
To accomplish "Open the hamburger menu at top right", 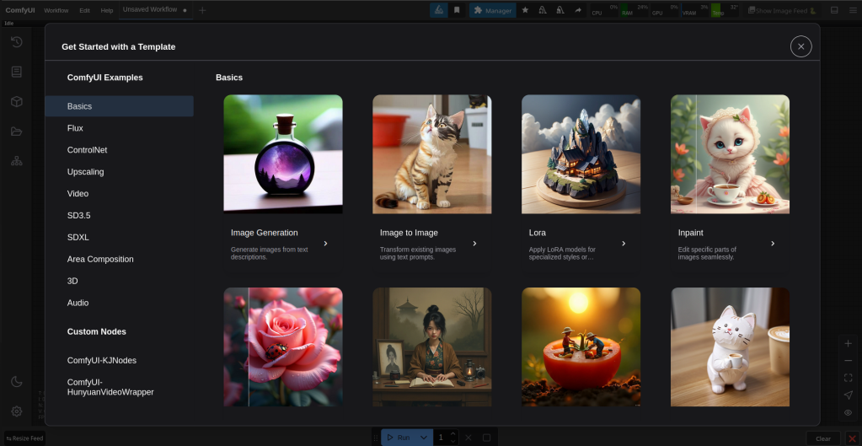I will tap(852, 10).
